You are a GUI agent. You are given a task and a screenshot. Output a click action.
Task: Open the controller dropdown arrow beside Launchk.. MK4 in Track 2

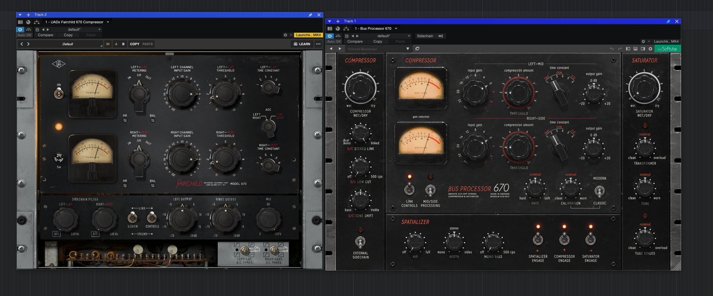point(291,35)
